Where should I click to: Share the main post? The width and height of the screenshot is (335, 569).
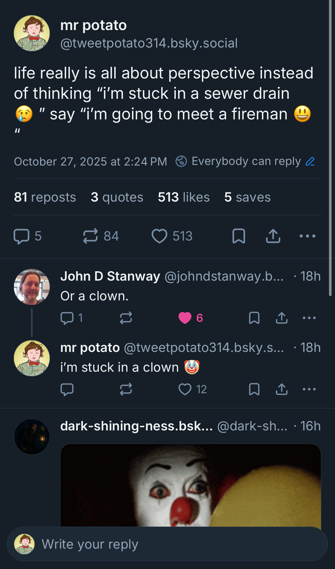point(273,236)
